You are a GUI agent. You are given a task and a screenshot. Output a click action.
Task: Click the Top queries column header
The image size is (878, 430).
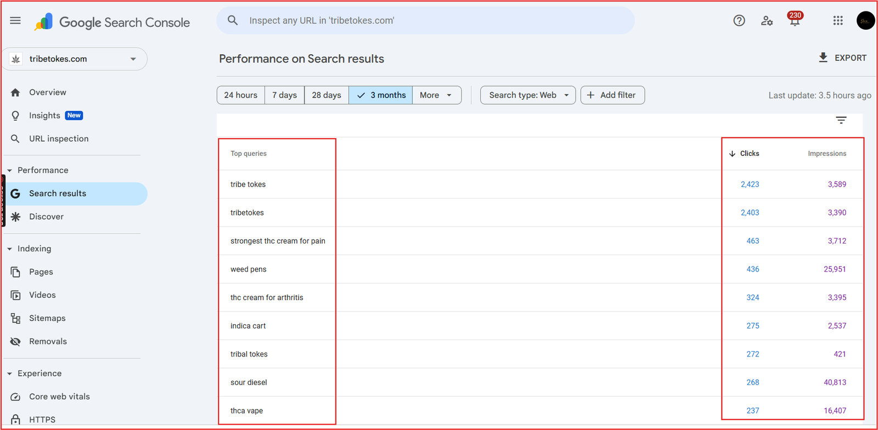249,154
